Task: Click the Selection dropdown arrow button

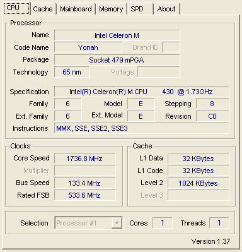Action: [x=117, y=223]
